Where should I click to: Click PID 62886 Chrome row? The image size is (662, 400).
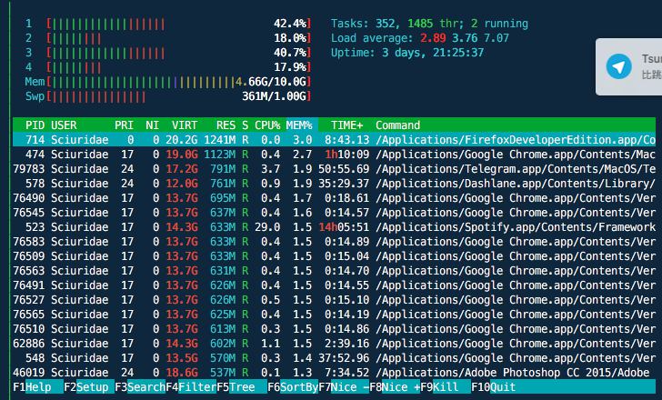334,344
